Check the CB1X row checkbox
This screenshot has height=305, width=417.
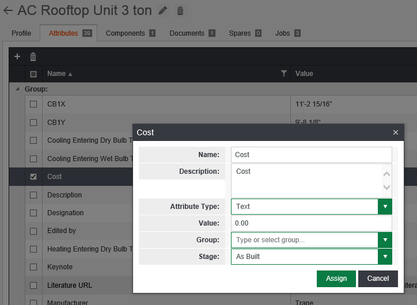(33, 104)
